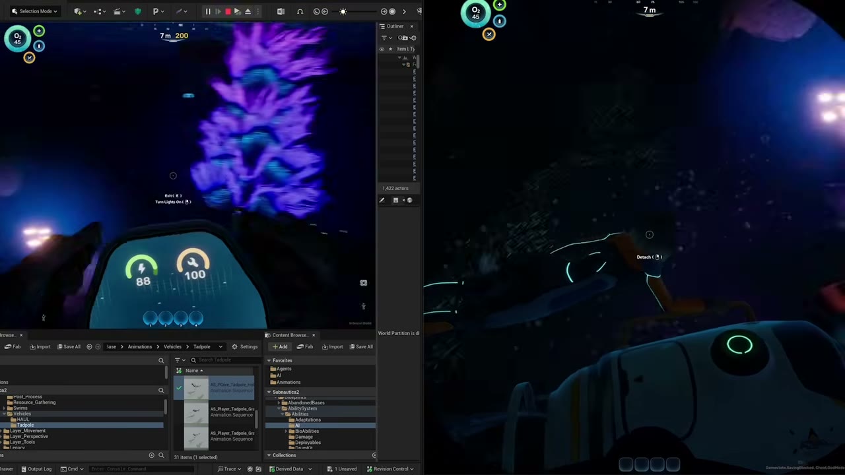Collapse the Vehicles folder in the source tree
The height and width of the screenshot is (475, 845).
(4, 414)
